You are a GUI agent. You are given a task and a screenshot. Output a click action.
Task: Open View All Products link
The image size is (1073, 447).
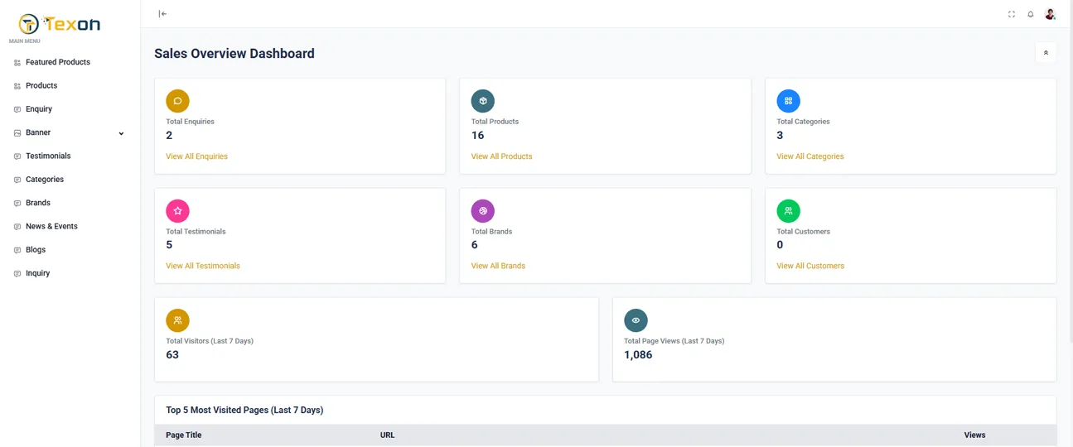pos(501,156)
